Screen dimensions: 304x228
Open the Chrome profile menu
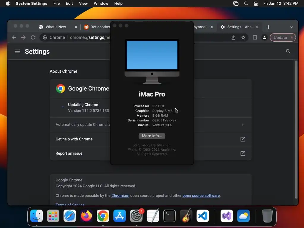[265, 37]
